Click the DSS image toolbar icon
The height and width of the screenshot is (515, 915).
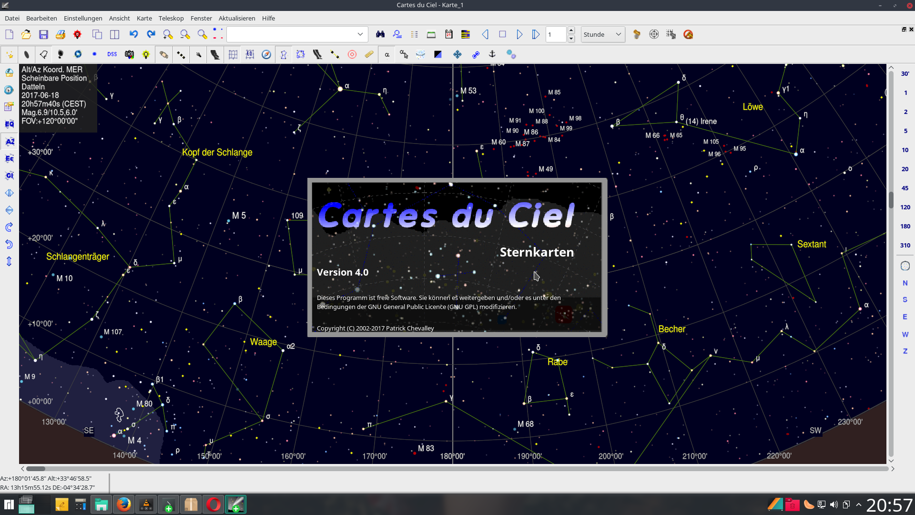click(112, 54)
